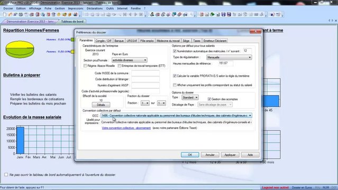Check Afficher uniquement les profils correspondant

[175, 85]
